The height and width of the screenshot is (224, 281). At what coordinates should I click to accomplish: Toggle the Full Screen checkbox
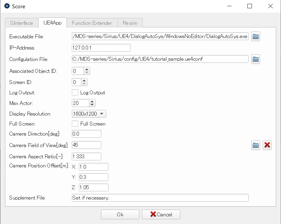pyautogui.click(x=75, y=124)
